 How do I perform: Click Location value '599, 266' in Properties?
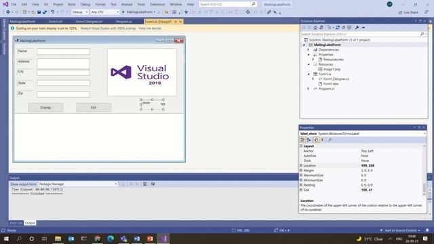point(368,165)
